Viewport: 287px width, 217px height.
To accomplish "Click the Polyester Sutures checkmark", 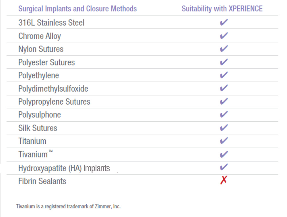I will tap(224, 62).
